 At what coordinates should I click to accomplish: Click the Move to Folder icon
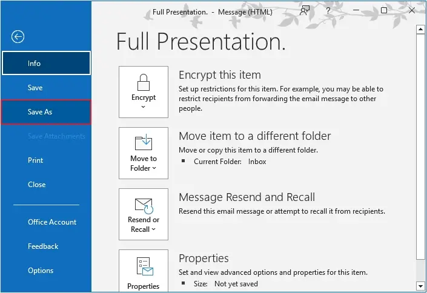144,143
